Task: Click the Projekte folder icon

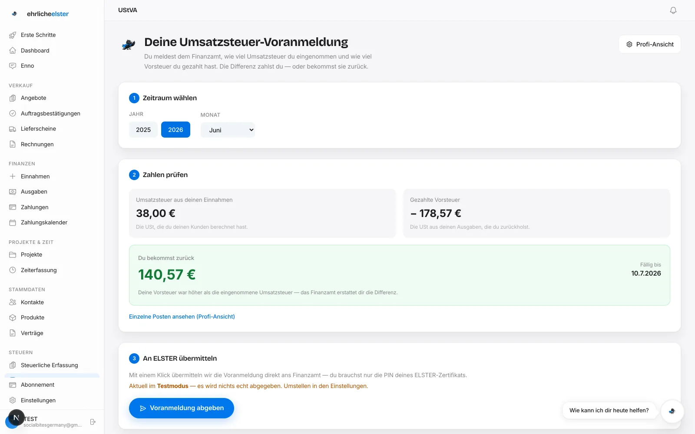Action: tap(13, 255)
